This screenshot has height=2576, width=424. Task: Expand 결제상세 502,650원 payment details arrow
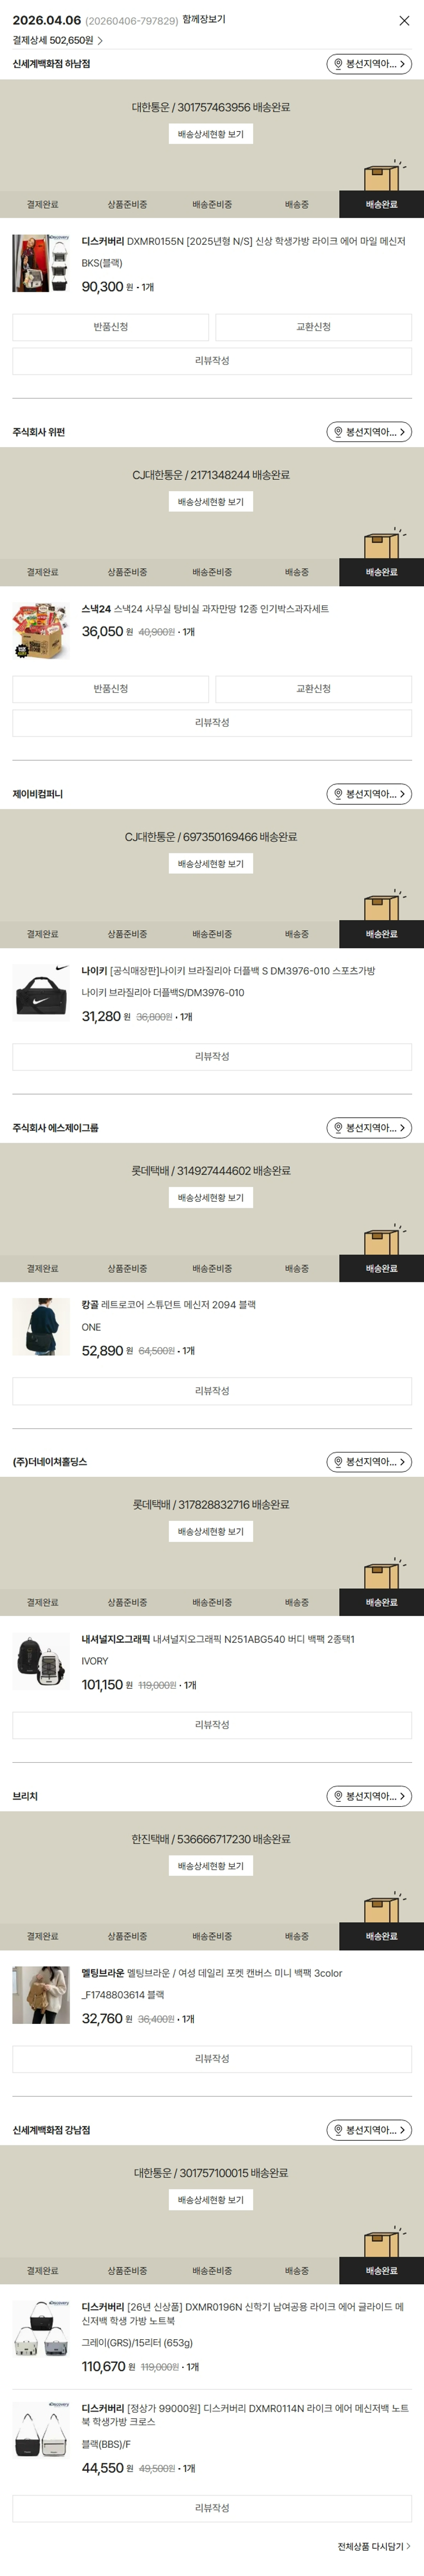click(x=100, y=41)
